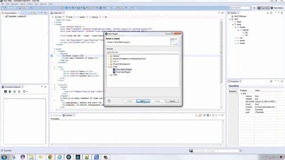Expand the TizenWeb project in Project Explorer
This screenshot has height=160, width=285.
click(4, 16)
